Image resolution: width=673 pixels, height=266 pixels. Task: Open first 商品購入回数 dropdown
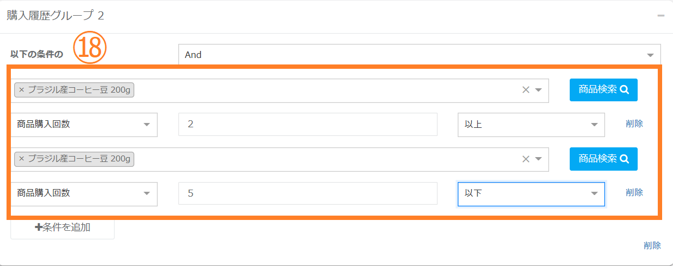[x=84, y=124]
